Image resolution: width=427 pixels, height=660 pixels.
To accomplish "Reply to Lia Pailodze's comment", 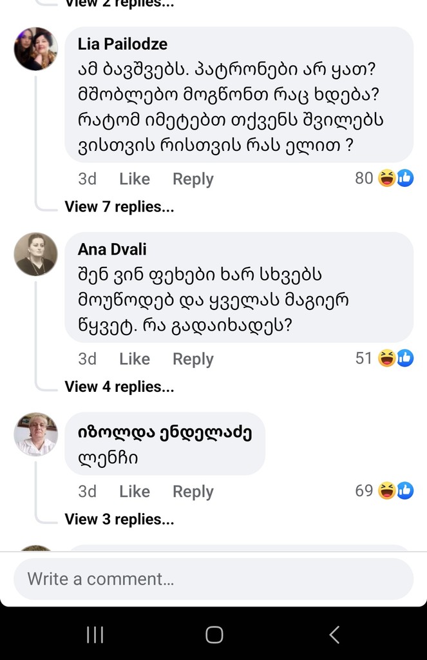I will tap(193, 179).
